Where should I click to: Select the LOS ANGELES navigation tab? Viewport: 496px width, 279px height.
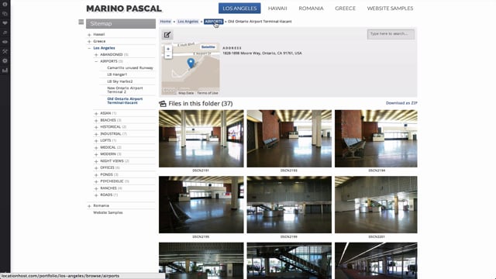coord(239,9)
